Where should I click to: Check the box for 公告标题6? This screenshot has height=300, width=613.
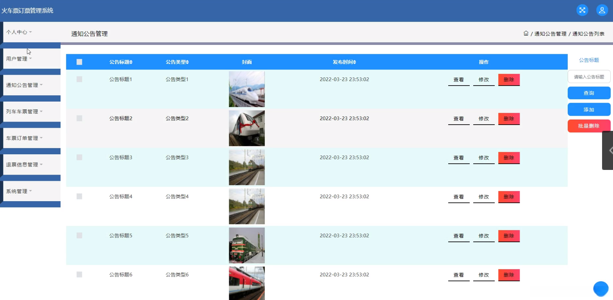tap(79, 275)
